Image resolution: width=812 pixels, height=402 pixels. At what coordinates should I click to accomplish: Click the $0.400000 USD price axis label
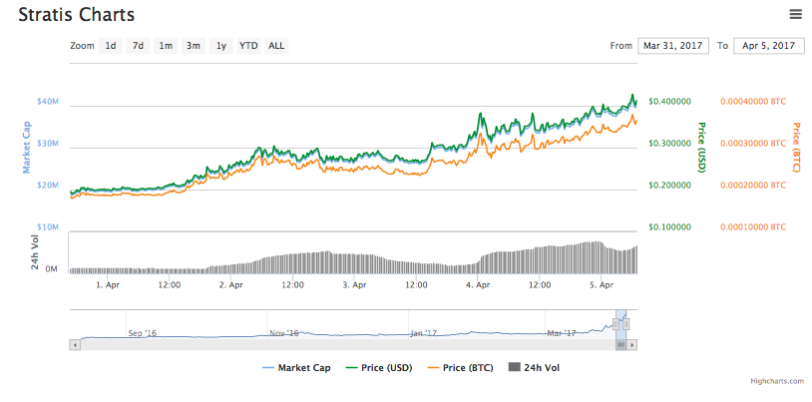tap(669, 101)
